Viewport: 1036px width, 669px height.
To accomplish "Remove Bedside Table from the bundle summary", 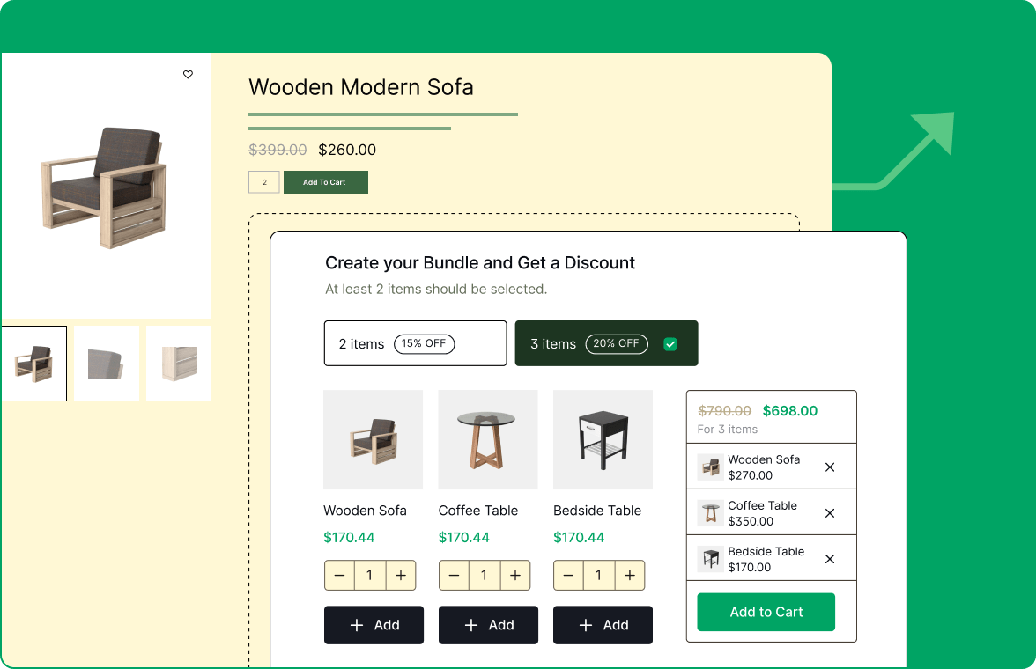I will coord(829,558).
